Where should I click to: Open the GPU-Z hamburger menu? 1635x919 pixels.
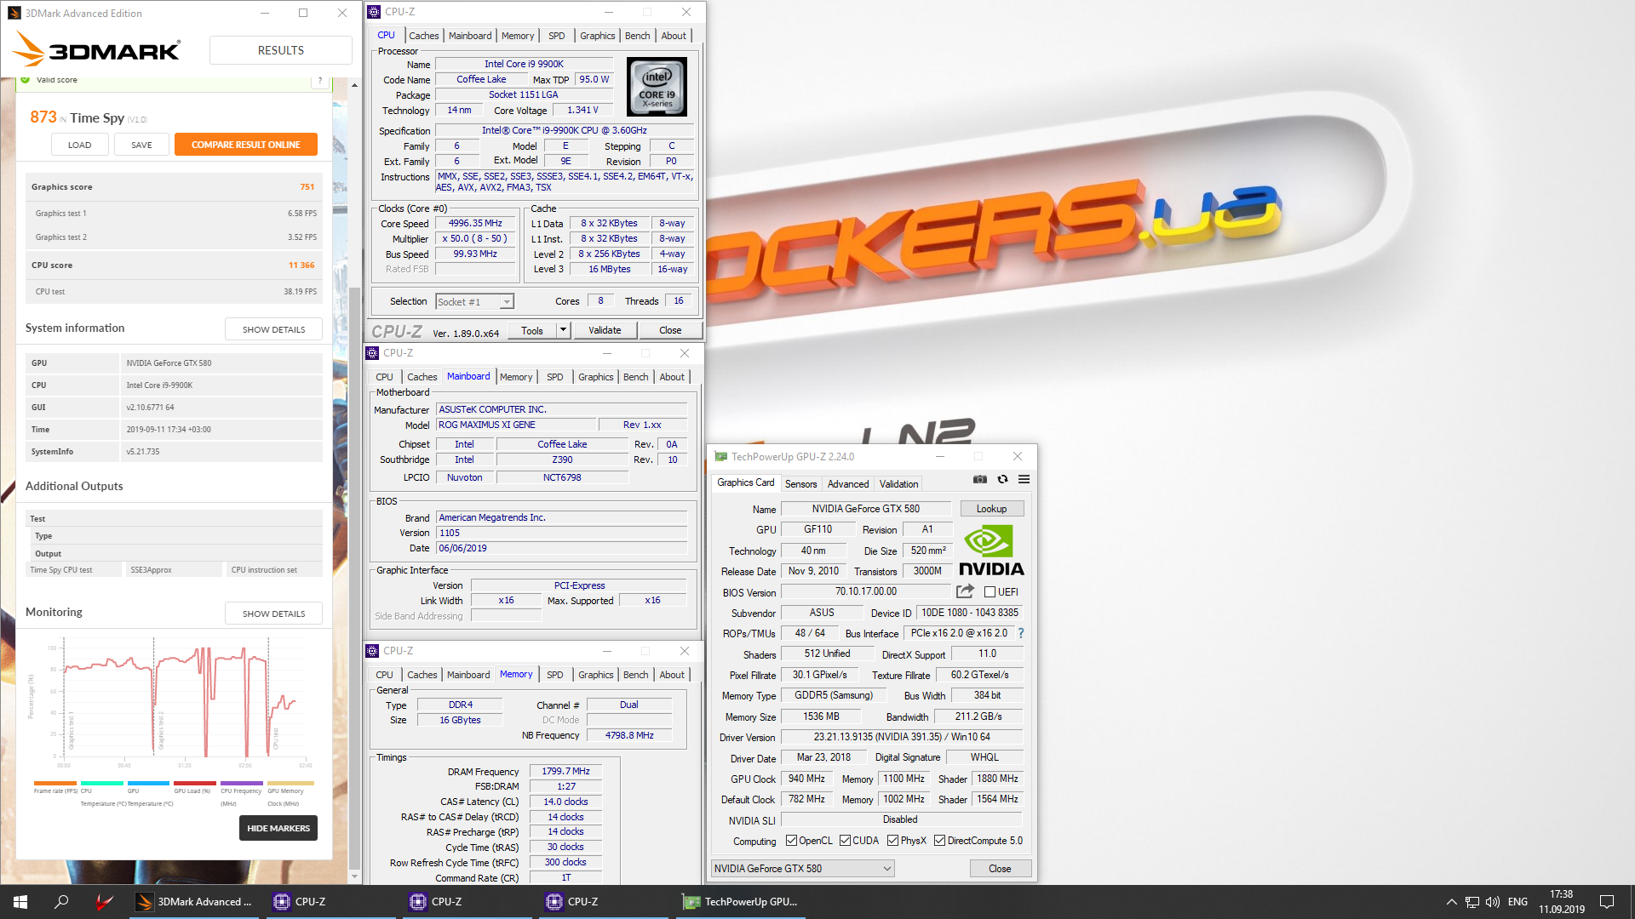[x=1024, y=480]
